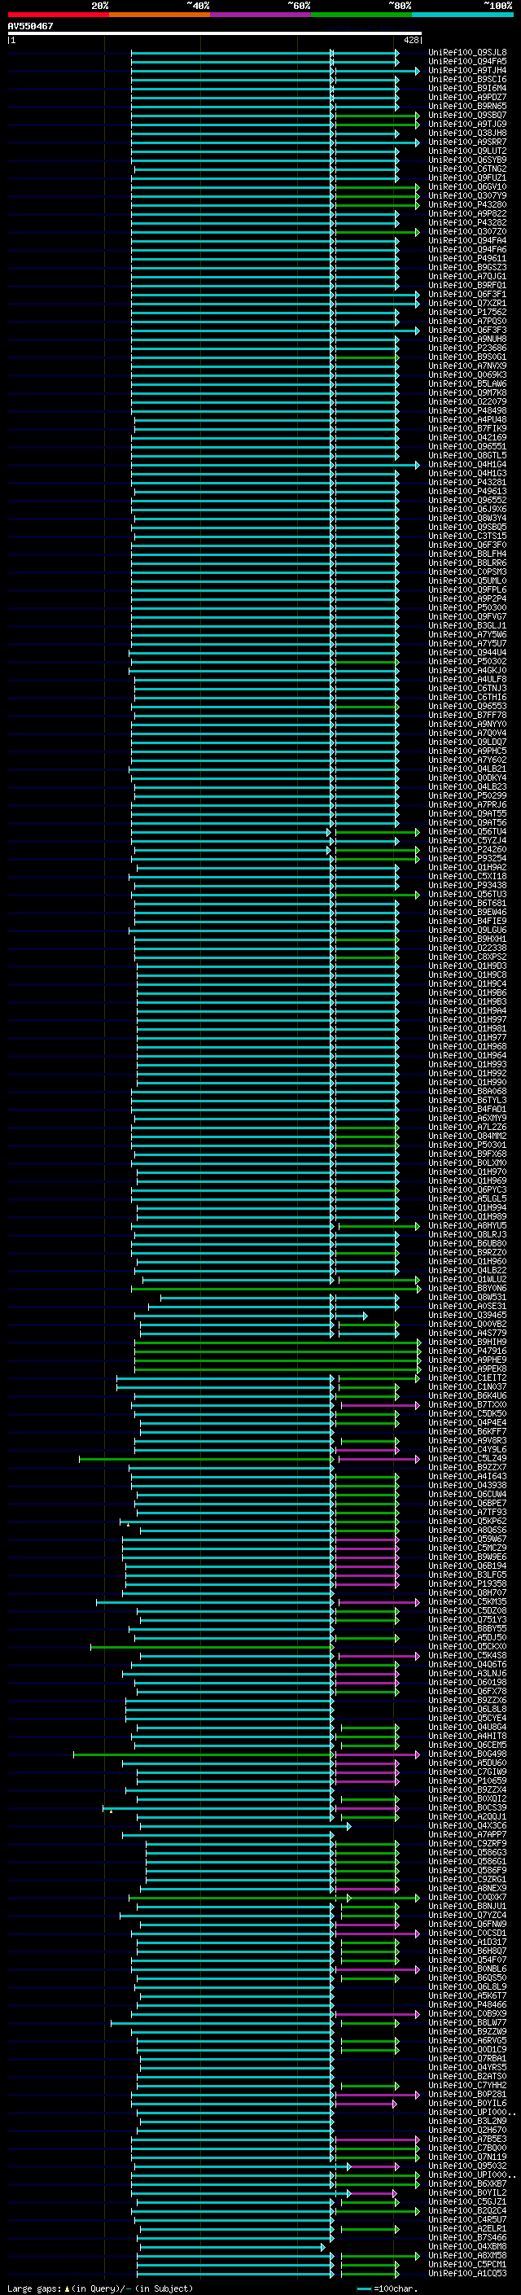Screen dimensions: 521x2295
Task: Click the green alignment bar in the Q9SBQ7 row
Action: click(x=377, y=116)
